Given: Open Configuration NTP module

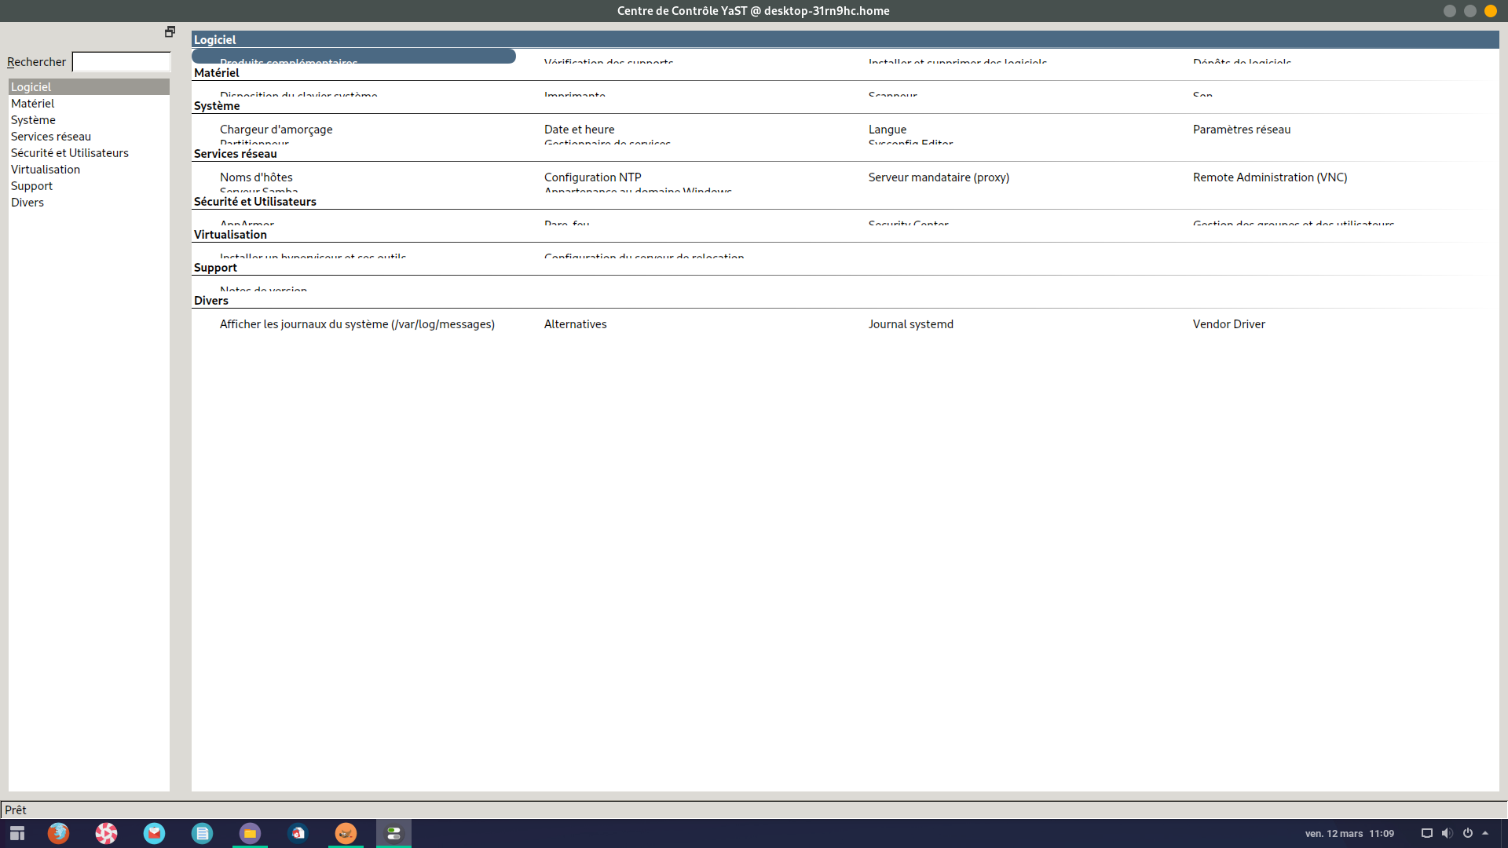Looking at the screenshot, I should pos(592,177).
